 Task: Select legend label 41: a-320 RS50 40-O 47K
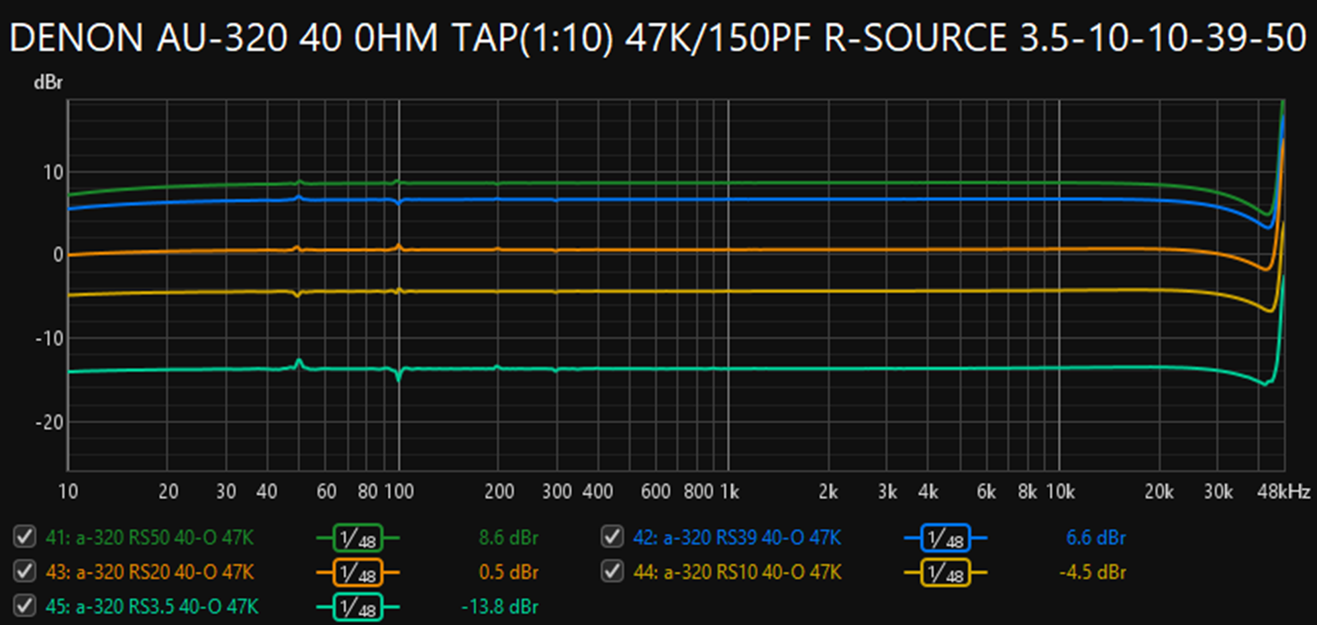tap(150, 538)
